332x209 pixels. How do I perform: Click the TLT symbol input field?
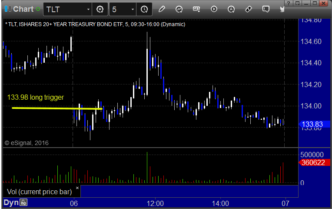[x=67, y=9]
